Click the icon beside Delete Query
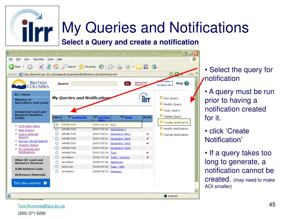The width and height of the screenshot is (293, 219). (161, 116)
